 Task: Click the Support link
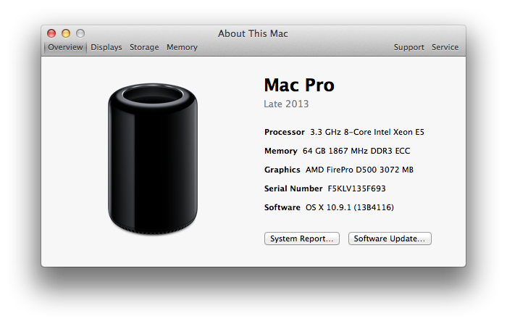pos(408,47)
